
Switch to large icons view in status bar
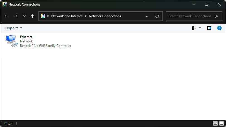[222, 123]
